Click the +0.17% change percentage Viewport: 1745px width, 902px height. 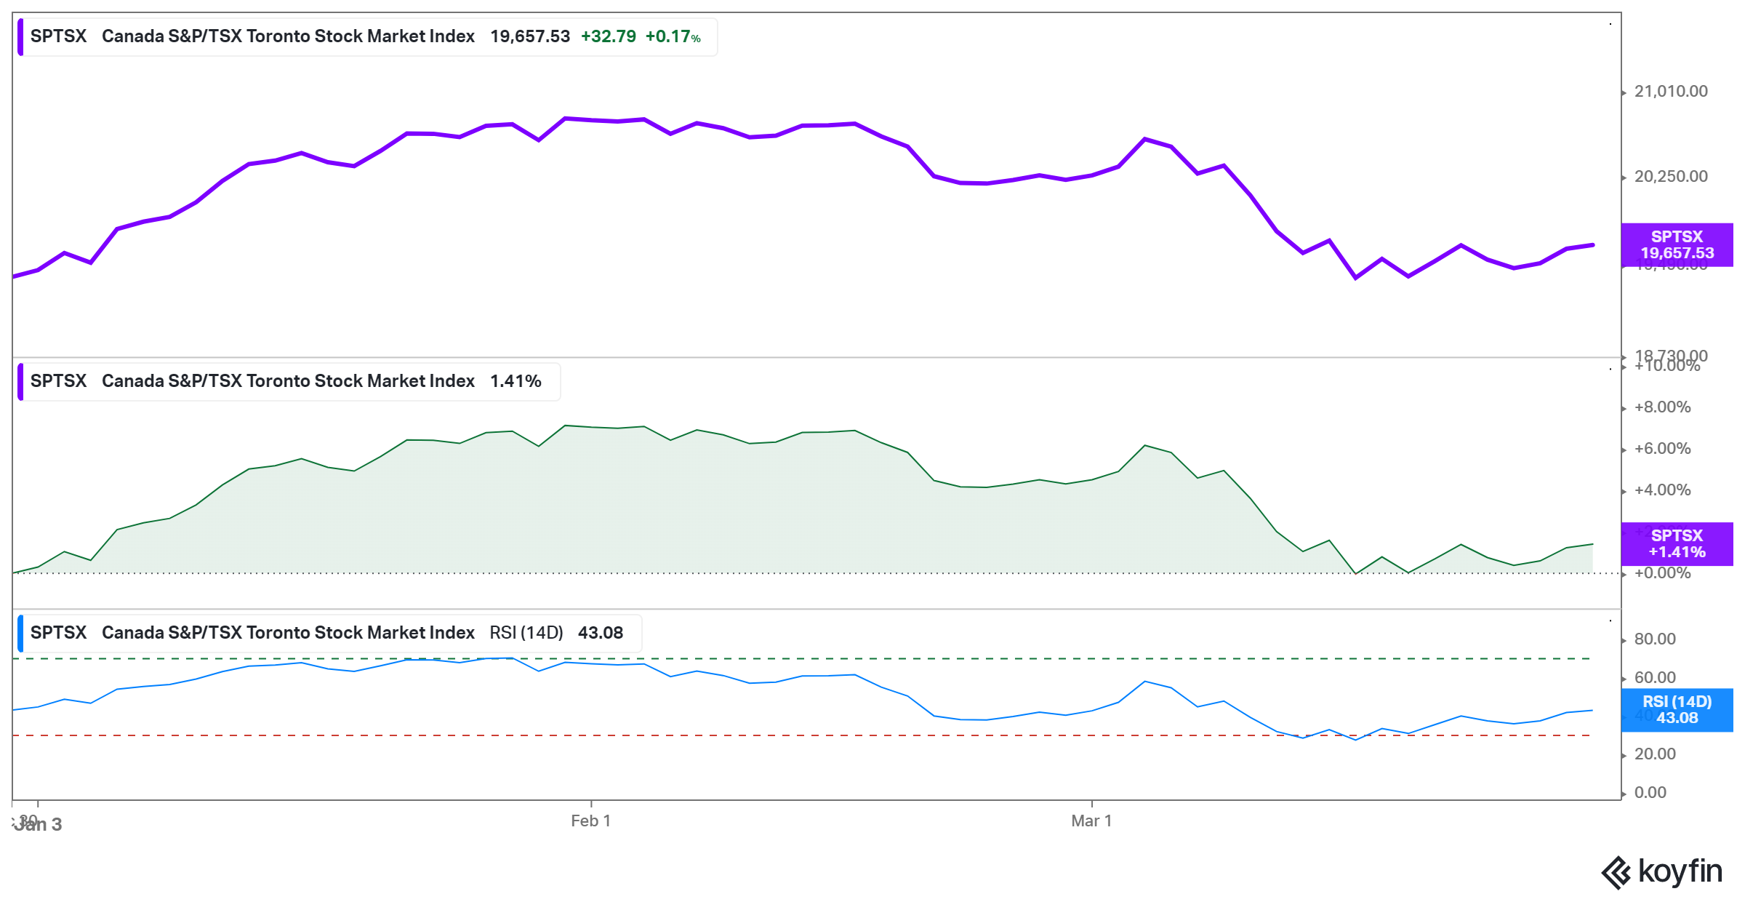[673, 36]
